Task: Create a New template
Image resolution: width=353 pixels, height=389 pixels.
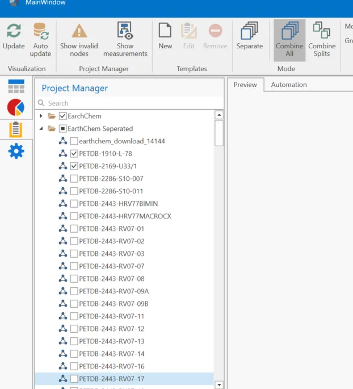Action: [x=165, y=36]
